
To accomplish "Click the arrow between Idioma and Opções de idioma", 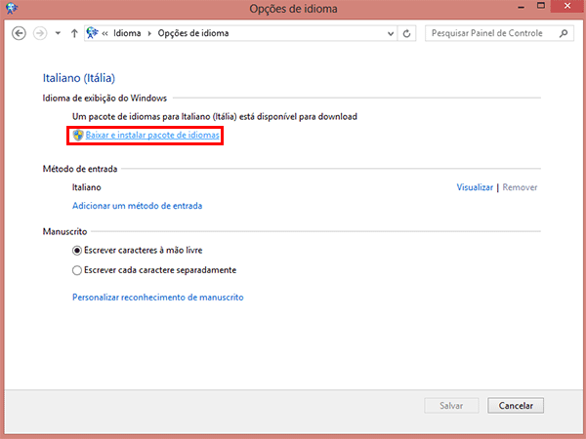I will [x=149, y=33].
